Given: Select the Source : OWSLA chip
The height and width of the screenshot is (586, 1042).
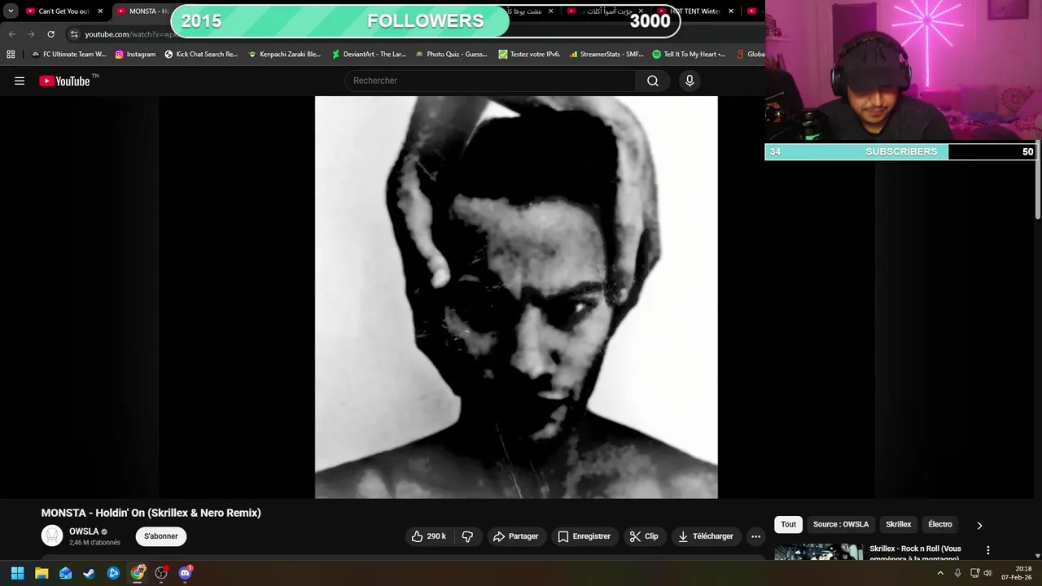Looking at the screenshot, I should (x=841, y=524).
